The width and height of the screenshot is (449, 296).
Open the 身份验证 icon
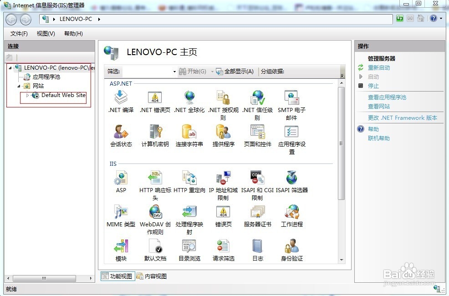click(x=291, y=246)
